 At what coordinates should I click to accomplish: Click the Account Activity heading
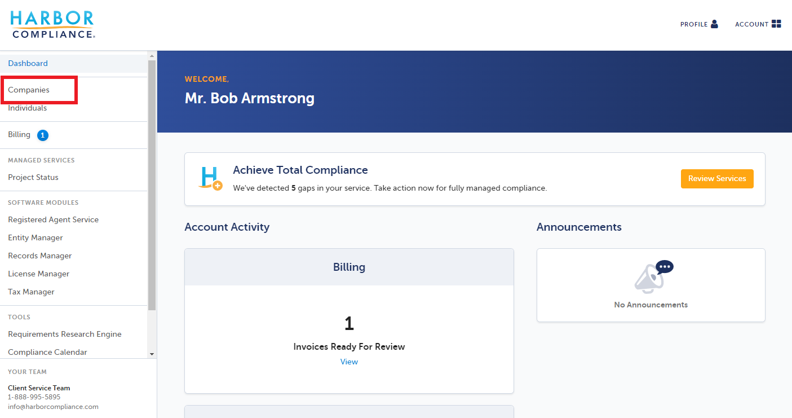227,227
